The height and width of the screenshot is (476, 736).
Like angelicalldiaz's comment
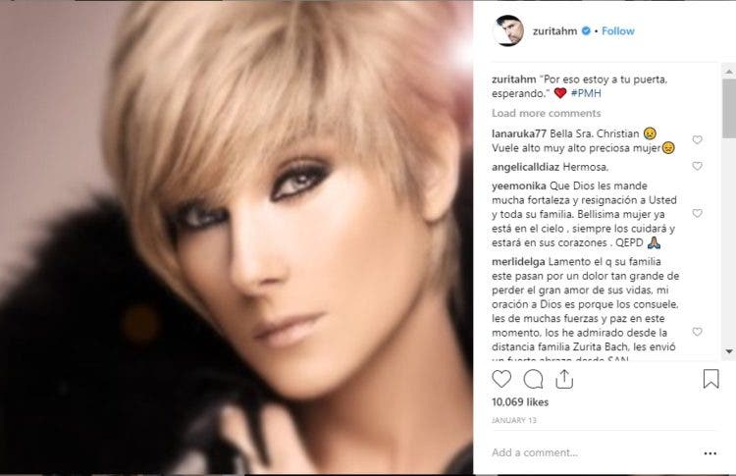697,166
